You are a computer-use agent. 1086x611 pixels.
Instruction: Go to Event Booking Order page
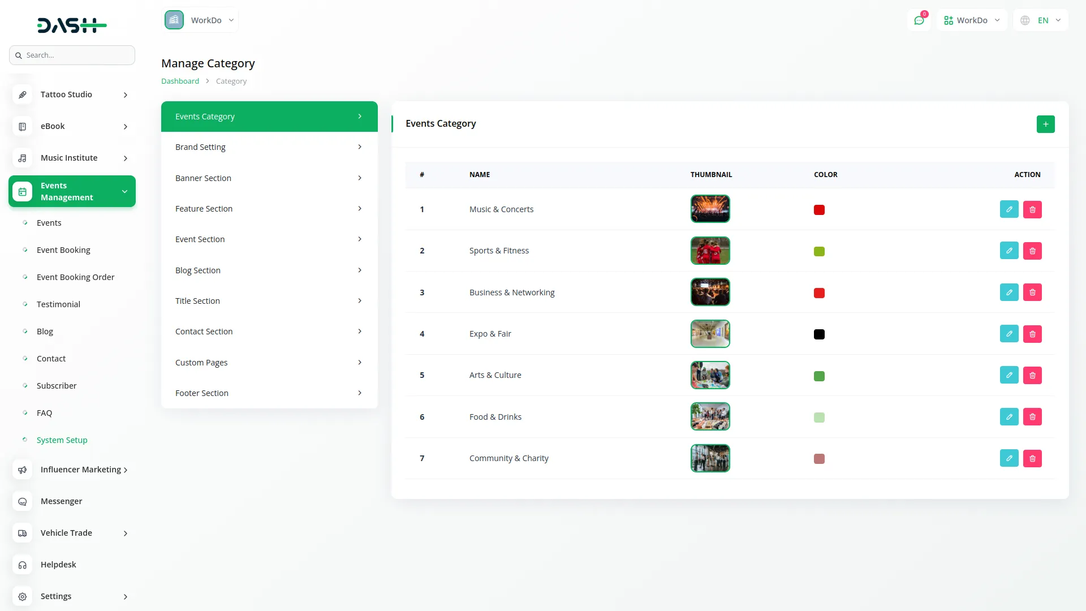point(75,277)
